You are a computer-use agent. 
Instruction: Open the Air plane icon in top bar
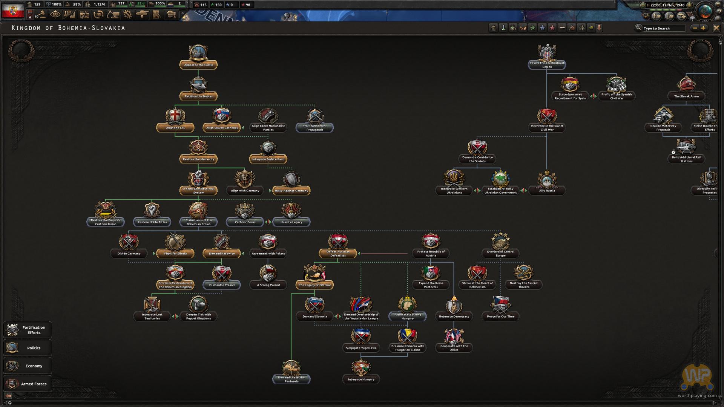pyautogui.click(x=142, y=15)
